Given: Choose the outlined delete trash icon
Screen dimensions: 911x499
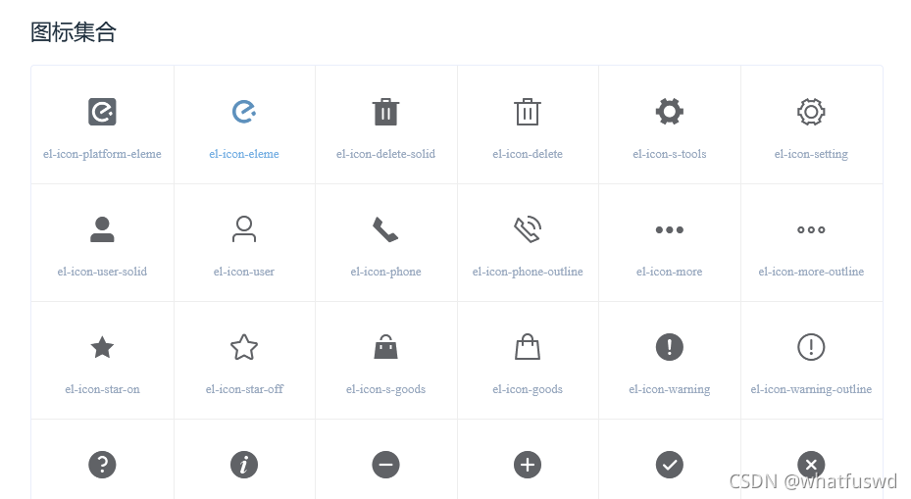Looking at the screenshot, I should click(528, 112).
